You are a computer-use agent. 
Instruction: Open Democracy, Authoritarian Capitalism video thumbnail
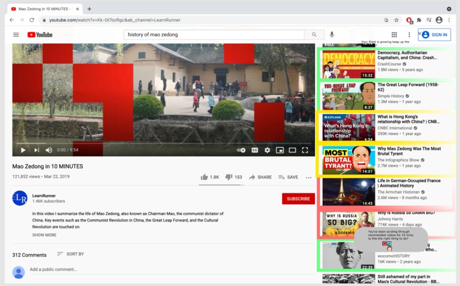(x=349, y=64)
